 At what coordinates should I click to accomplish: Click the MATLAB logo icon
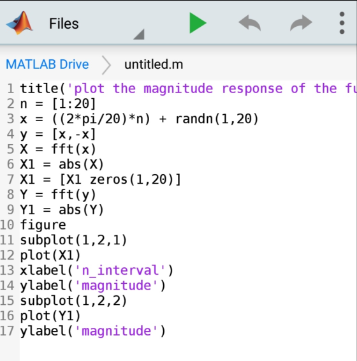20,23
